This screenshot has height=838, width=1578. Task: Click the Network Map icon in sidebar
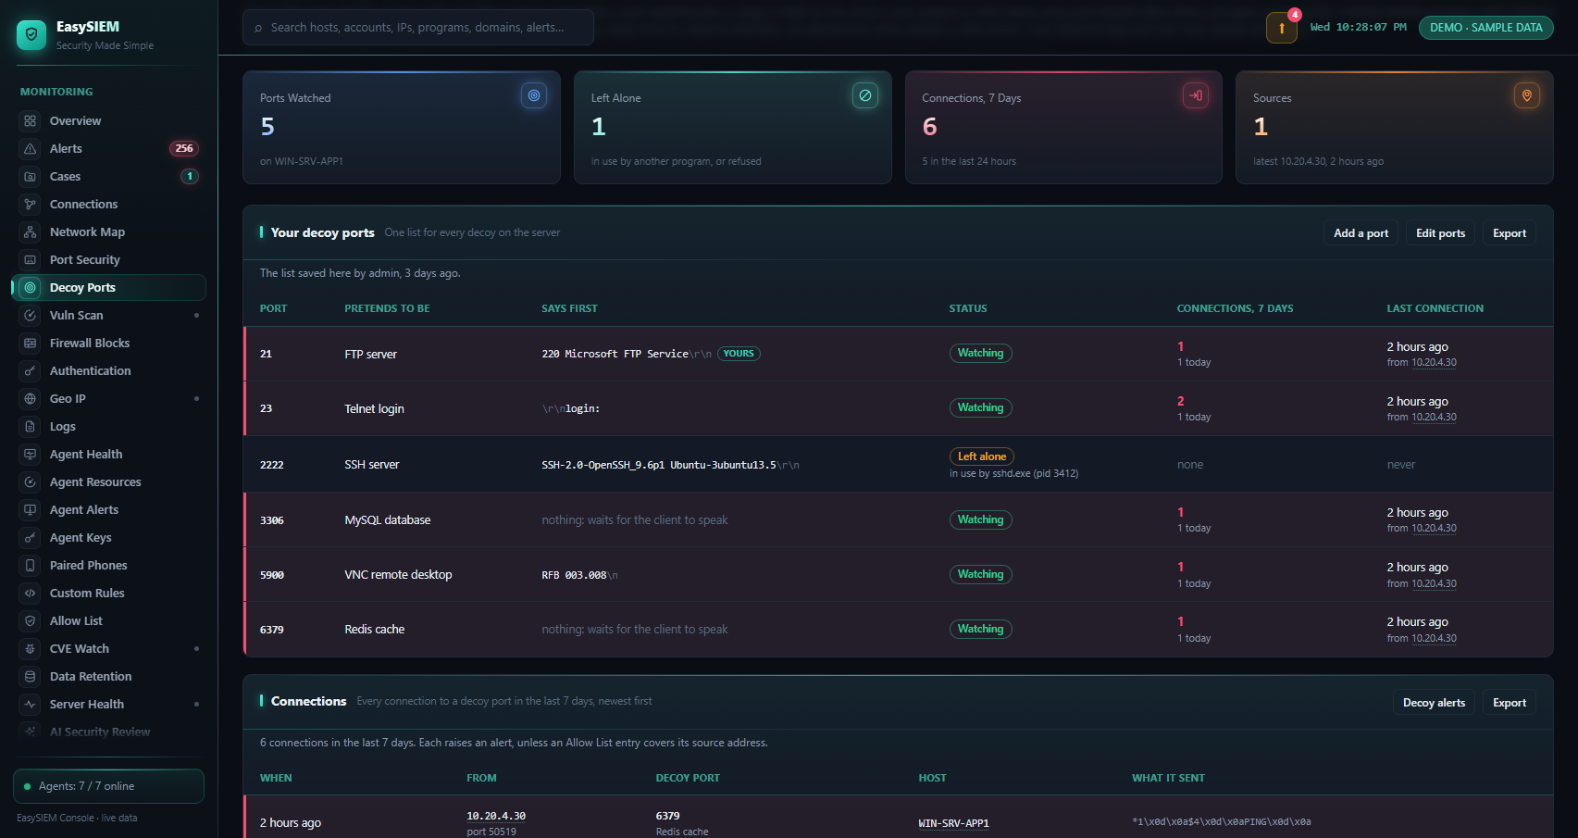click(x=31, y=232)
